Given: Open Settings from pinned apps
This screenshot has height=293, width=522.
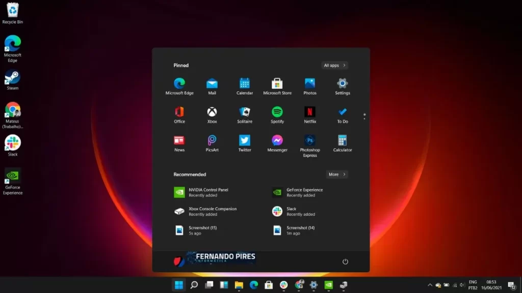Looking at the screenshot, I should 342,86.
